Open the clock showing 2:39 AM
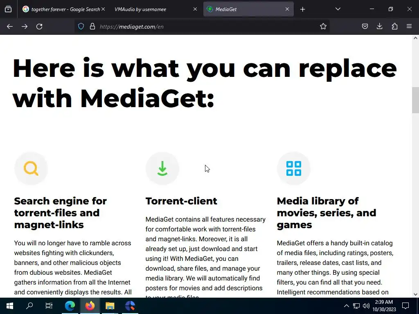 [384, 306]
